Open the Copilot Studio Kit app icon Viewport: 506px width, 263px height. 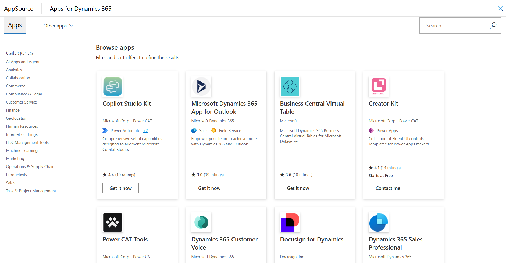pos(113,87)
